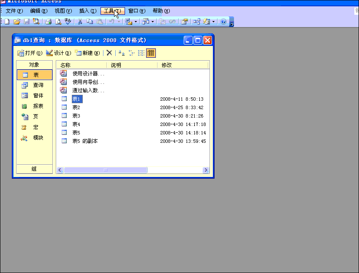Viewport: 359px width, 273px height.
Task: Switch to Small Icons view
Action: (x=131, y=53)
